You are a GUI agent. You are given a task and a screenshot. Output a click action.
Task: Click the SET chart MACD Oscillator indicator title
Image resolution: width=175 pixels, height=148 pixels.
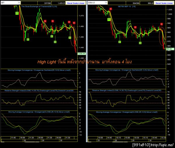pyautogui.click(x=39, y=70)
